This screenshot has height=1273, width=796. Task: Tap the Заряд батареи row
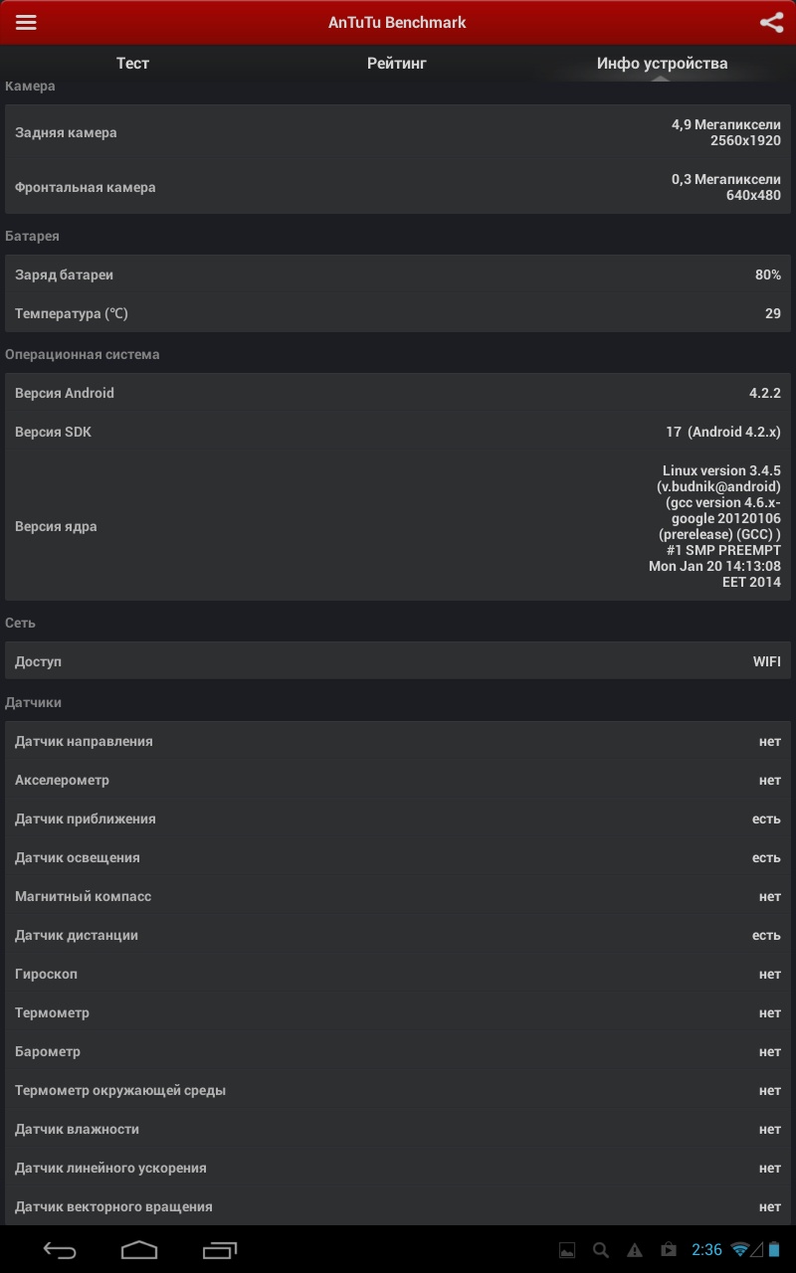click(x=398, y=274)
